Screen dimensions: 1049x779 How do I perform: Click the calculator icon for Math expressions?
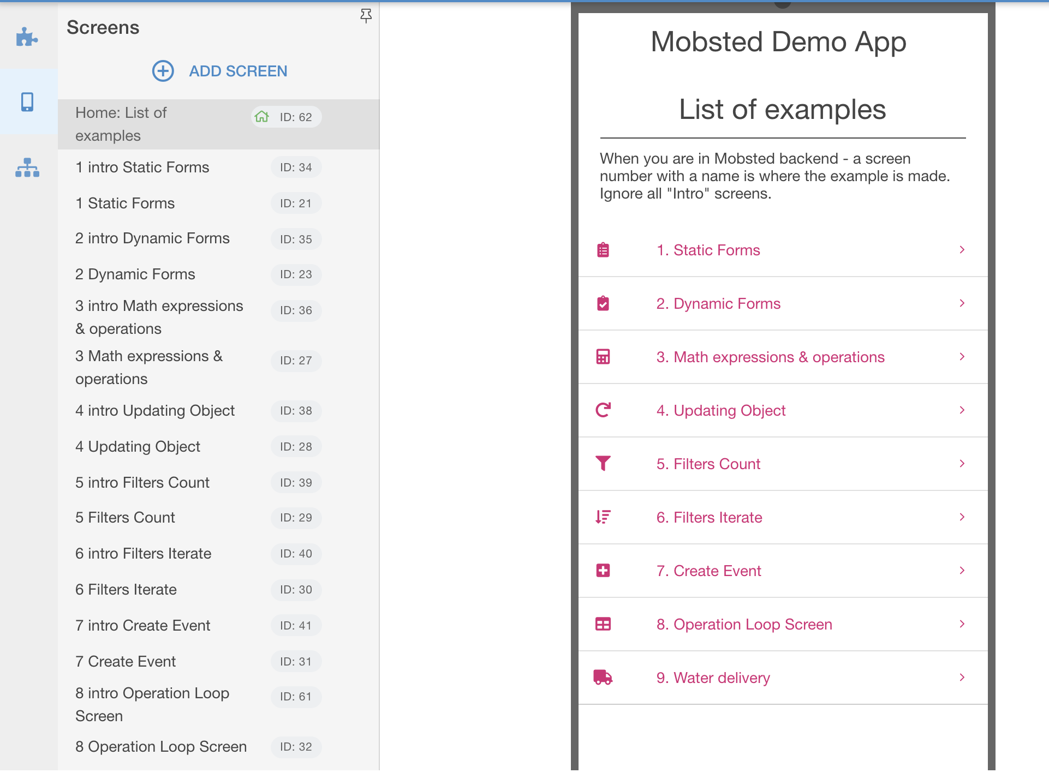(603, 357)
